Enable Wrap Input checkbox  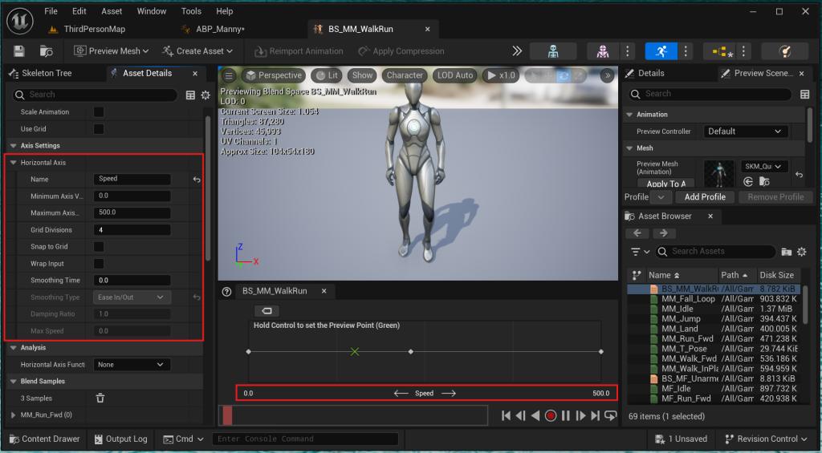[99, 264]
